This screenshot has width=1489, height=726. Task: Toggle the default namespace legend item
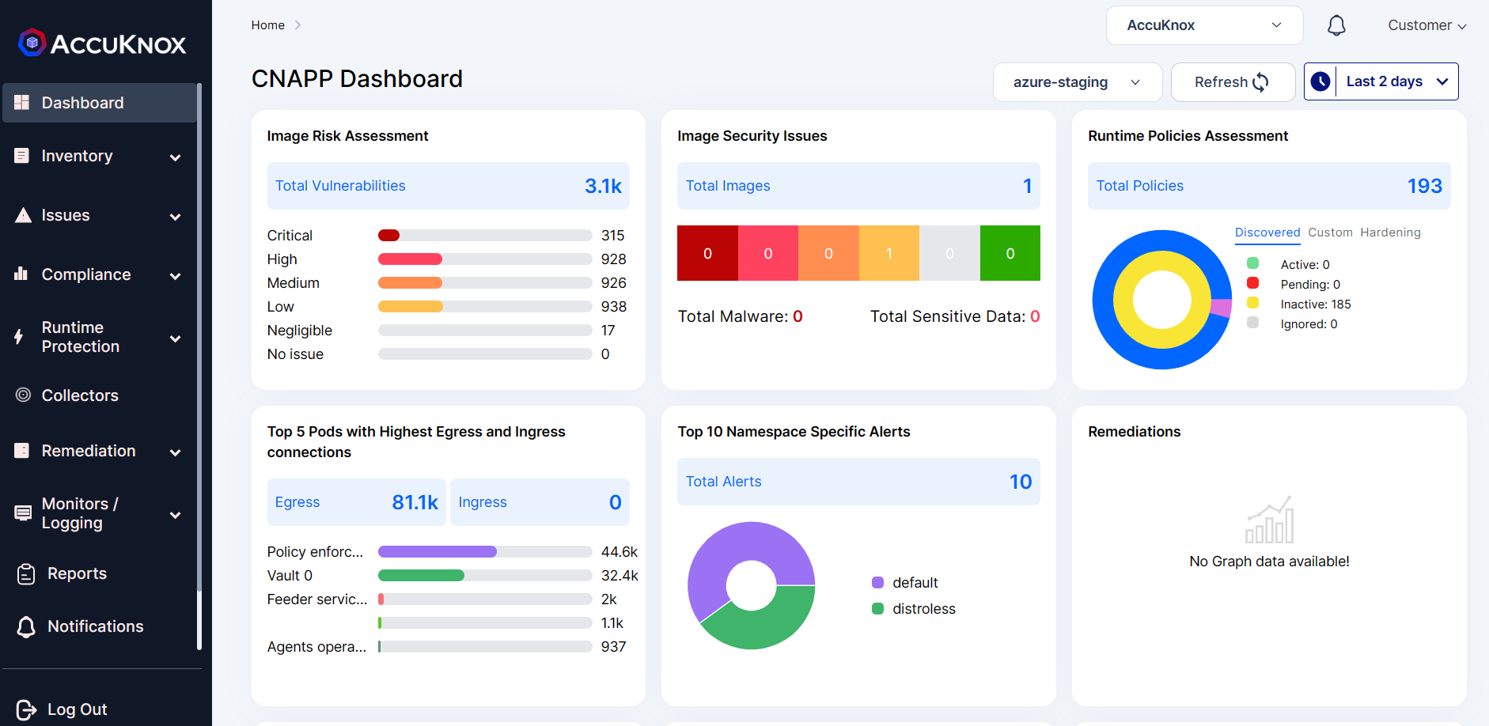904,583
